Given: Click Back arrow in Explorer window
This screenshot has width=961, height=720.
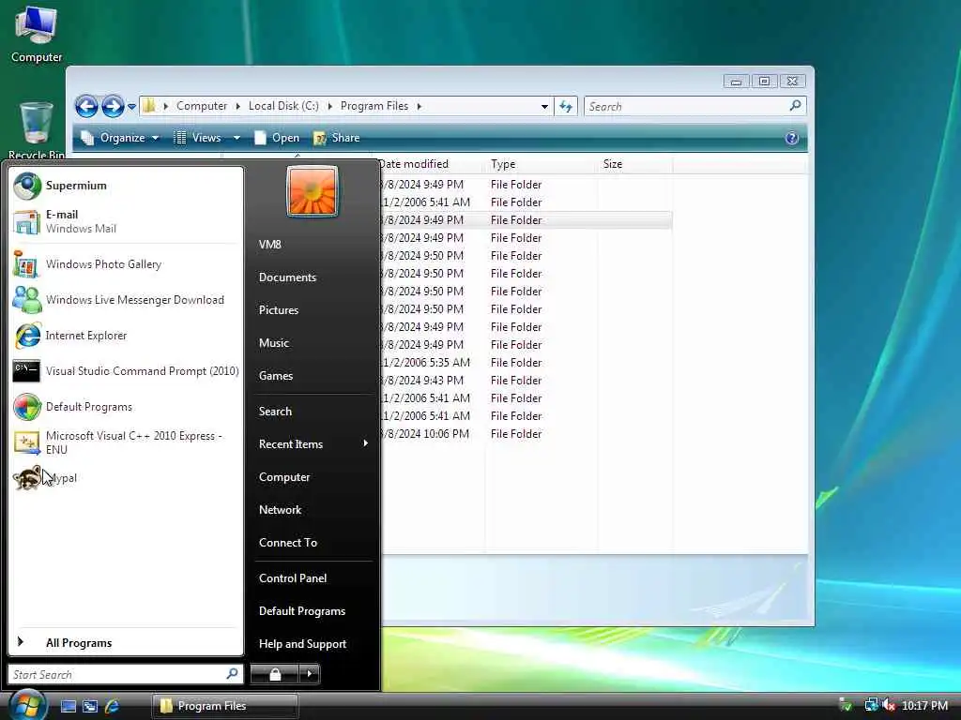Looking at the screenshot, I should pyautogui.click(x=86, y=107).
